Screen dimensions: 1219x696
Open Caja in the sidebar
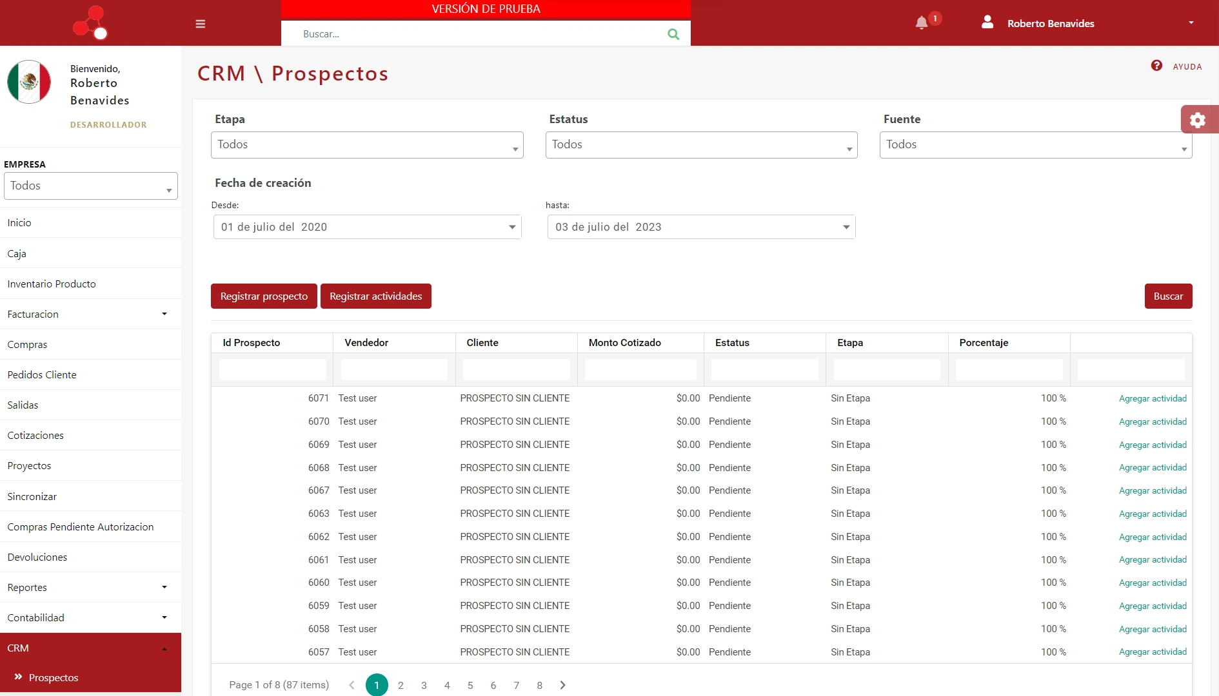pyautogui.click(x=90, y=253)
